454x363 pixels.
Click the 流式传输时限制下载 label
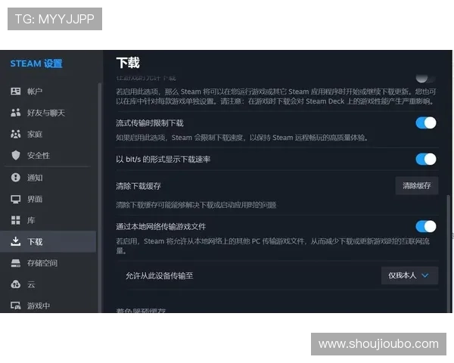pyautogui.click(x=149, y=123)
